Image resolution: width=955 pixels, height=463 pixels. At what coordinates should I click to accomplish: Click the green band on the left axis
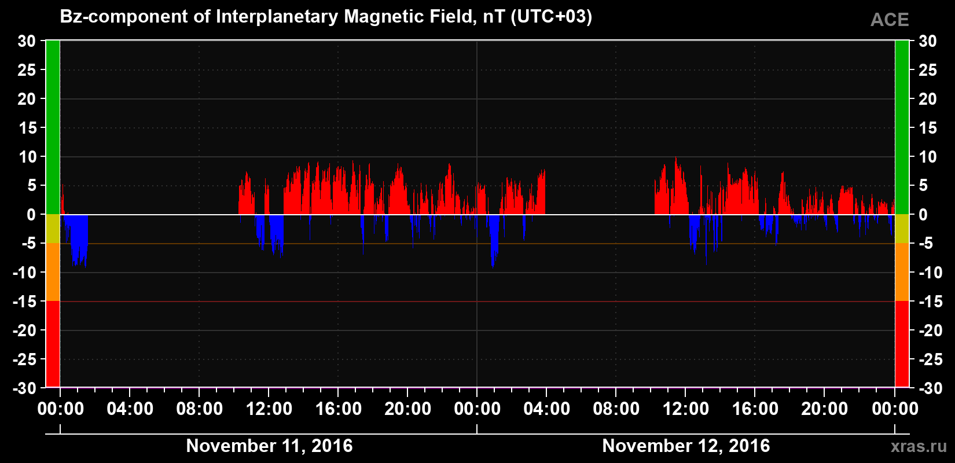pyautogui.click(x=53, y=127)
